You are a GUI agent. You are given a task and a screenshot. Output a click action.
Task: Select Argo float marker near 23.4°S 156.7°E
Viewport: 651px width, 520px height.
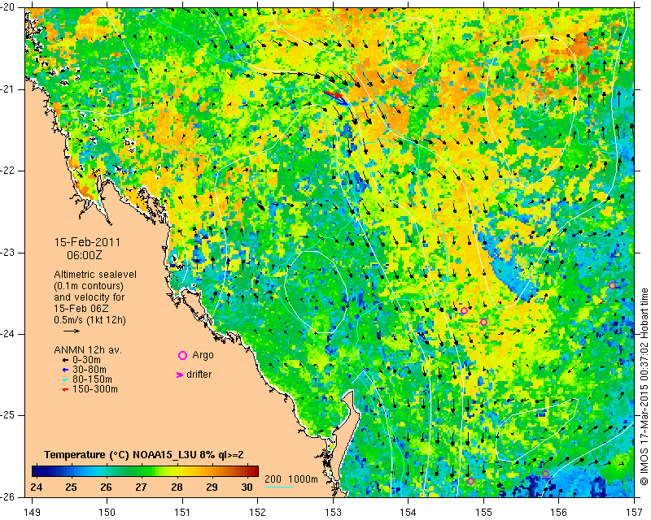pyautogui.click(x=612, y=285)
